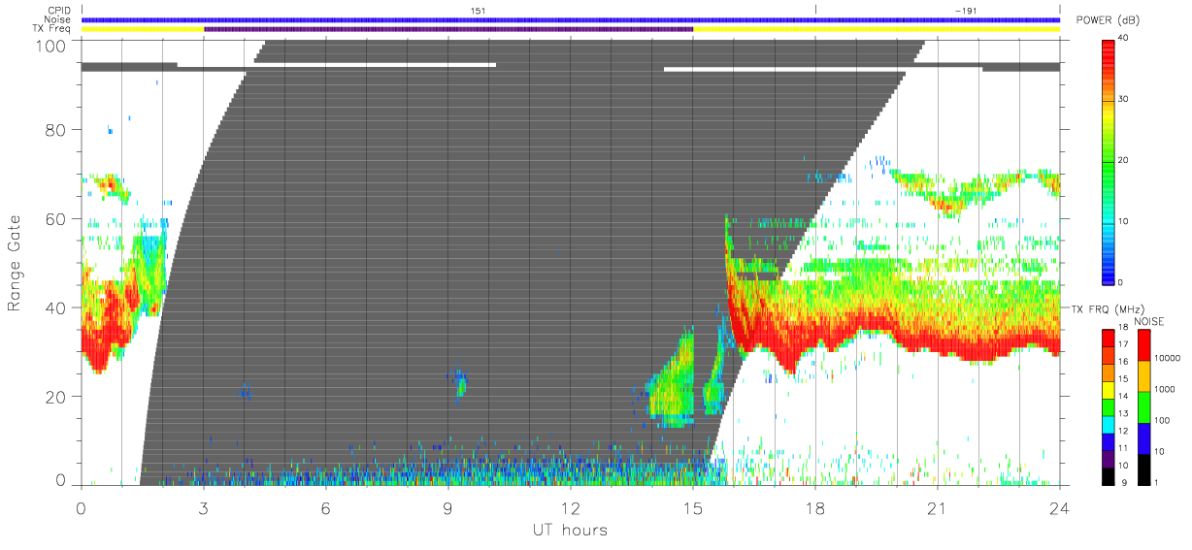Click the orange 10000 NOISE swatch
This screenshot has height=550, width=1192.
pyautogui.click(x=1142, y=376)
